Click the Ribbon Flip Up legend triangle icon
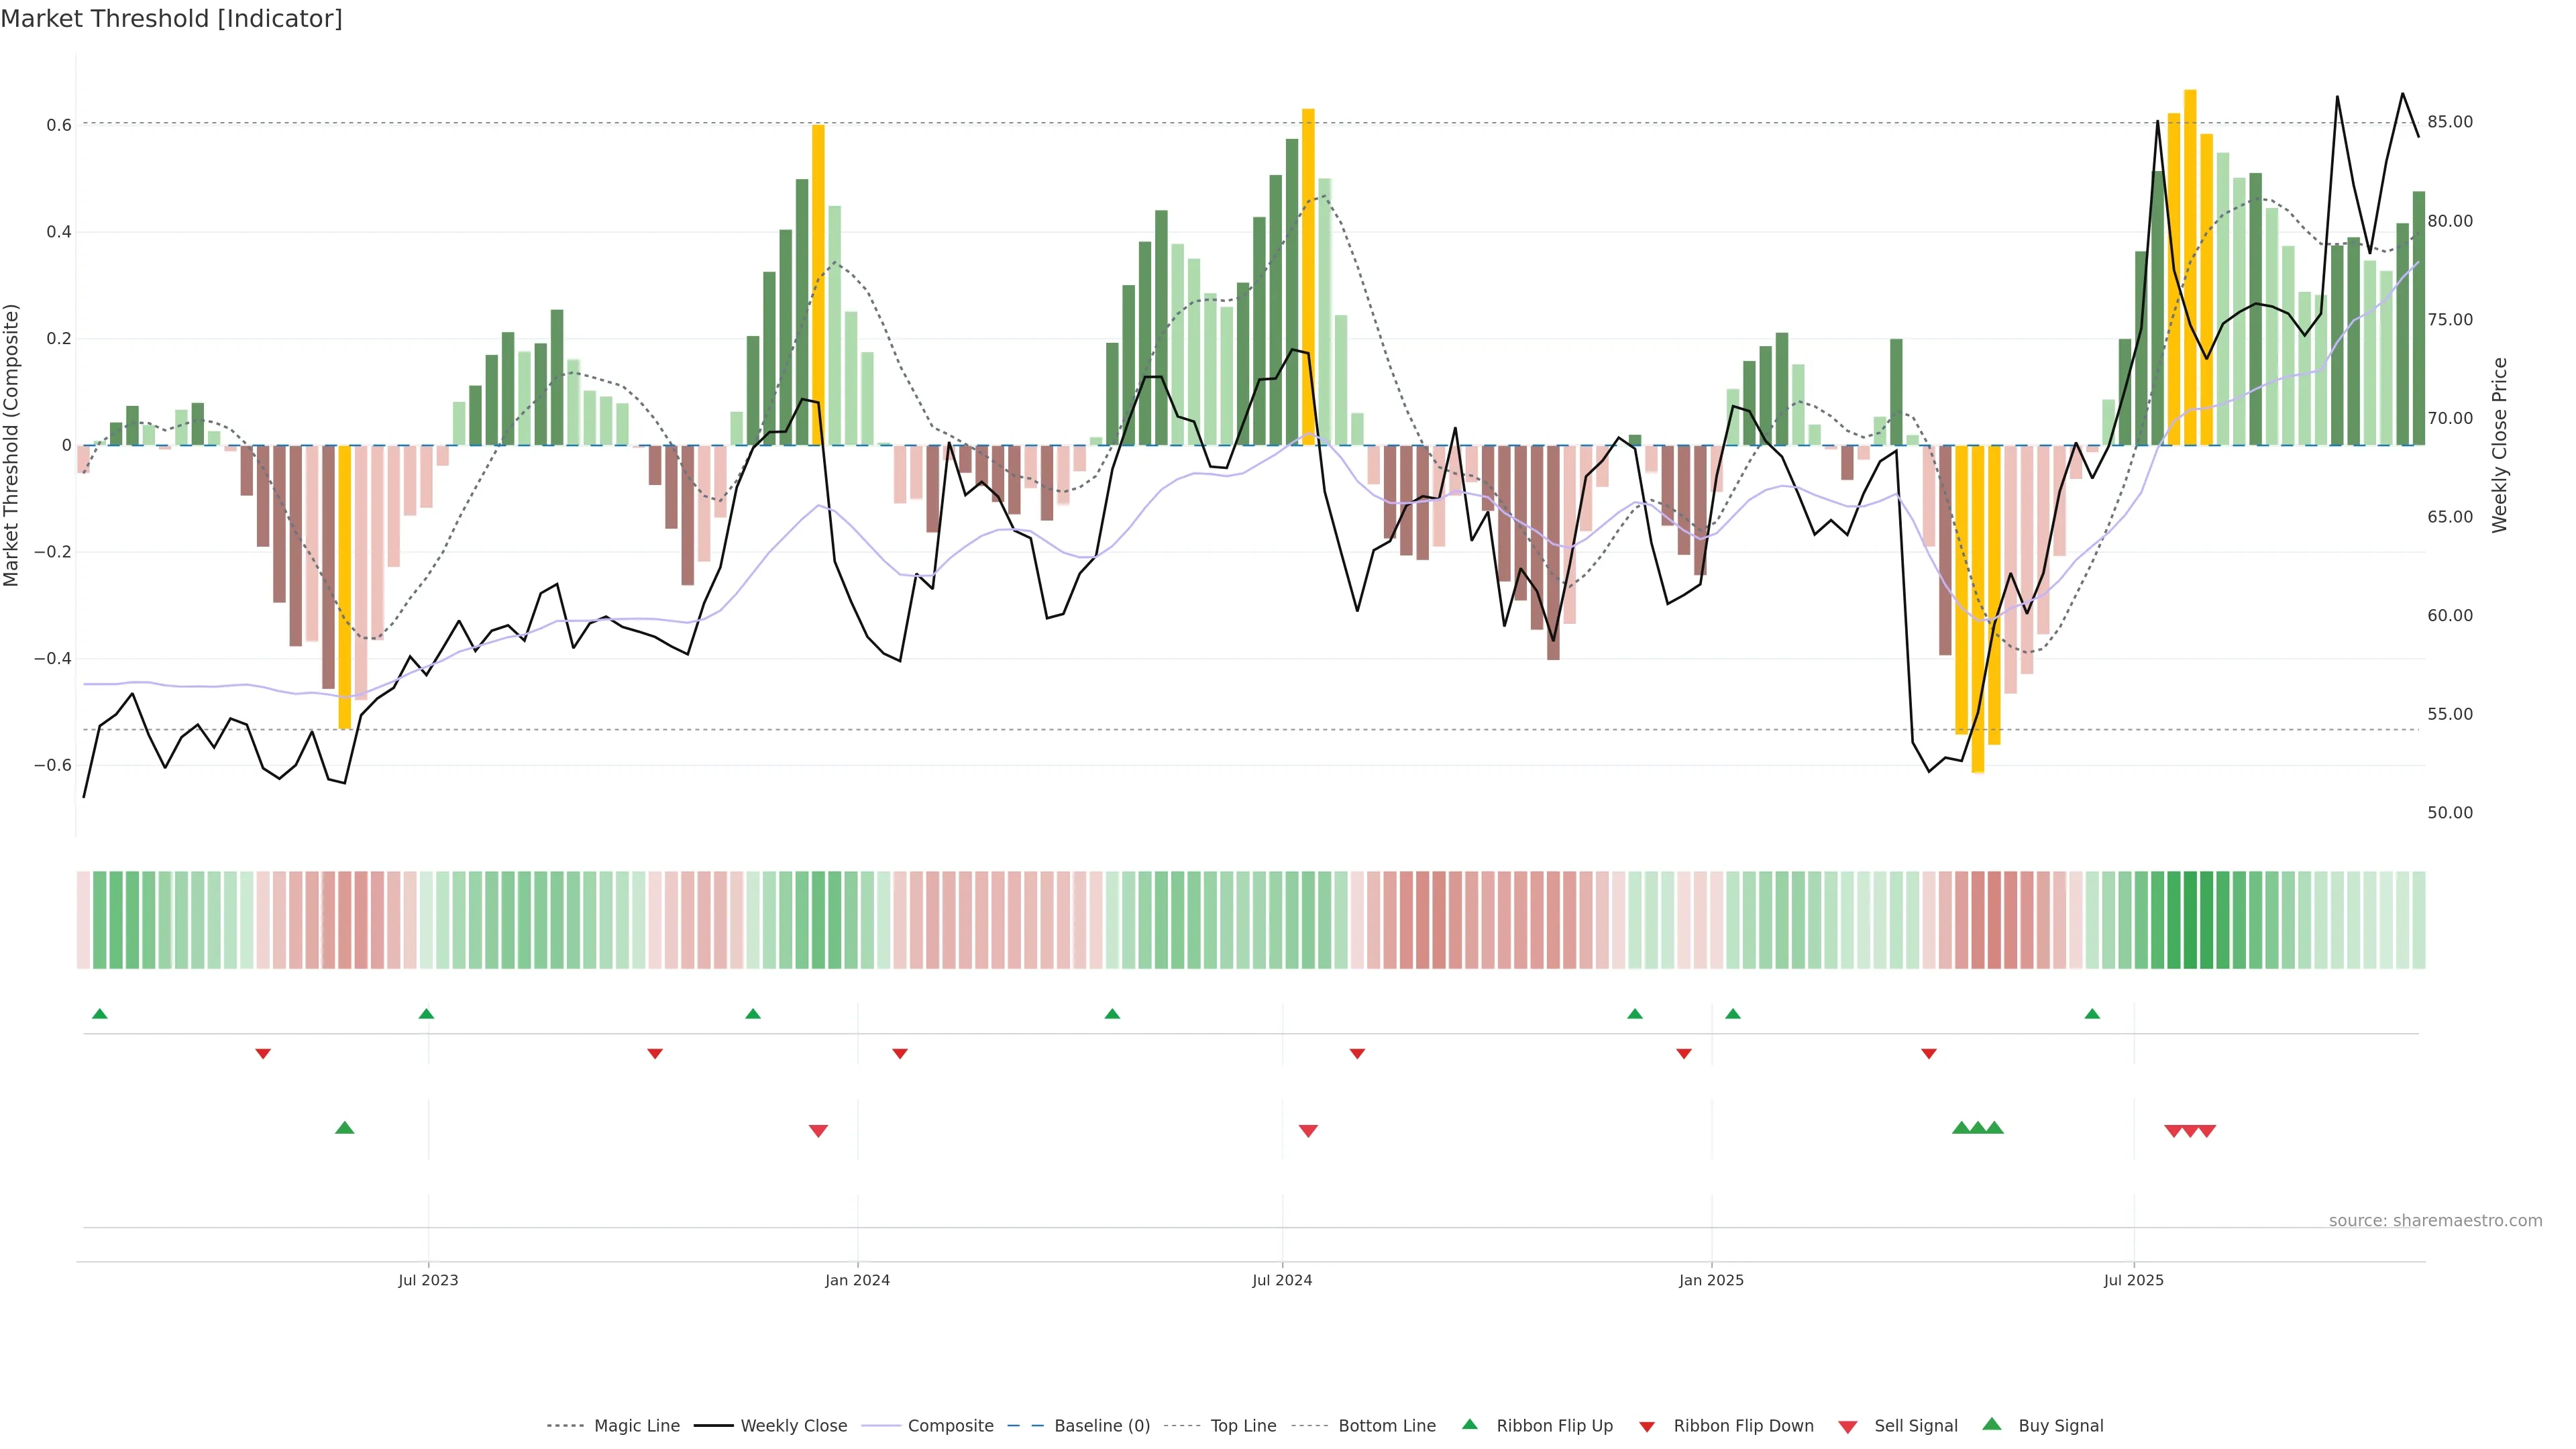The width and height of the screenshot is (2576, 1449). 1469,1424
